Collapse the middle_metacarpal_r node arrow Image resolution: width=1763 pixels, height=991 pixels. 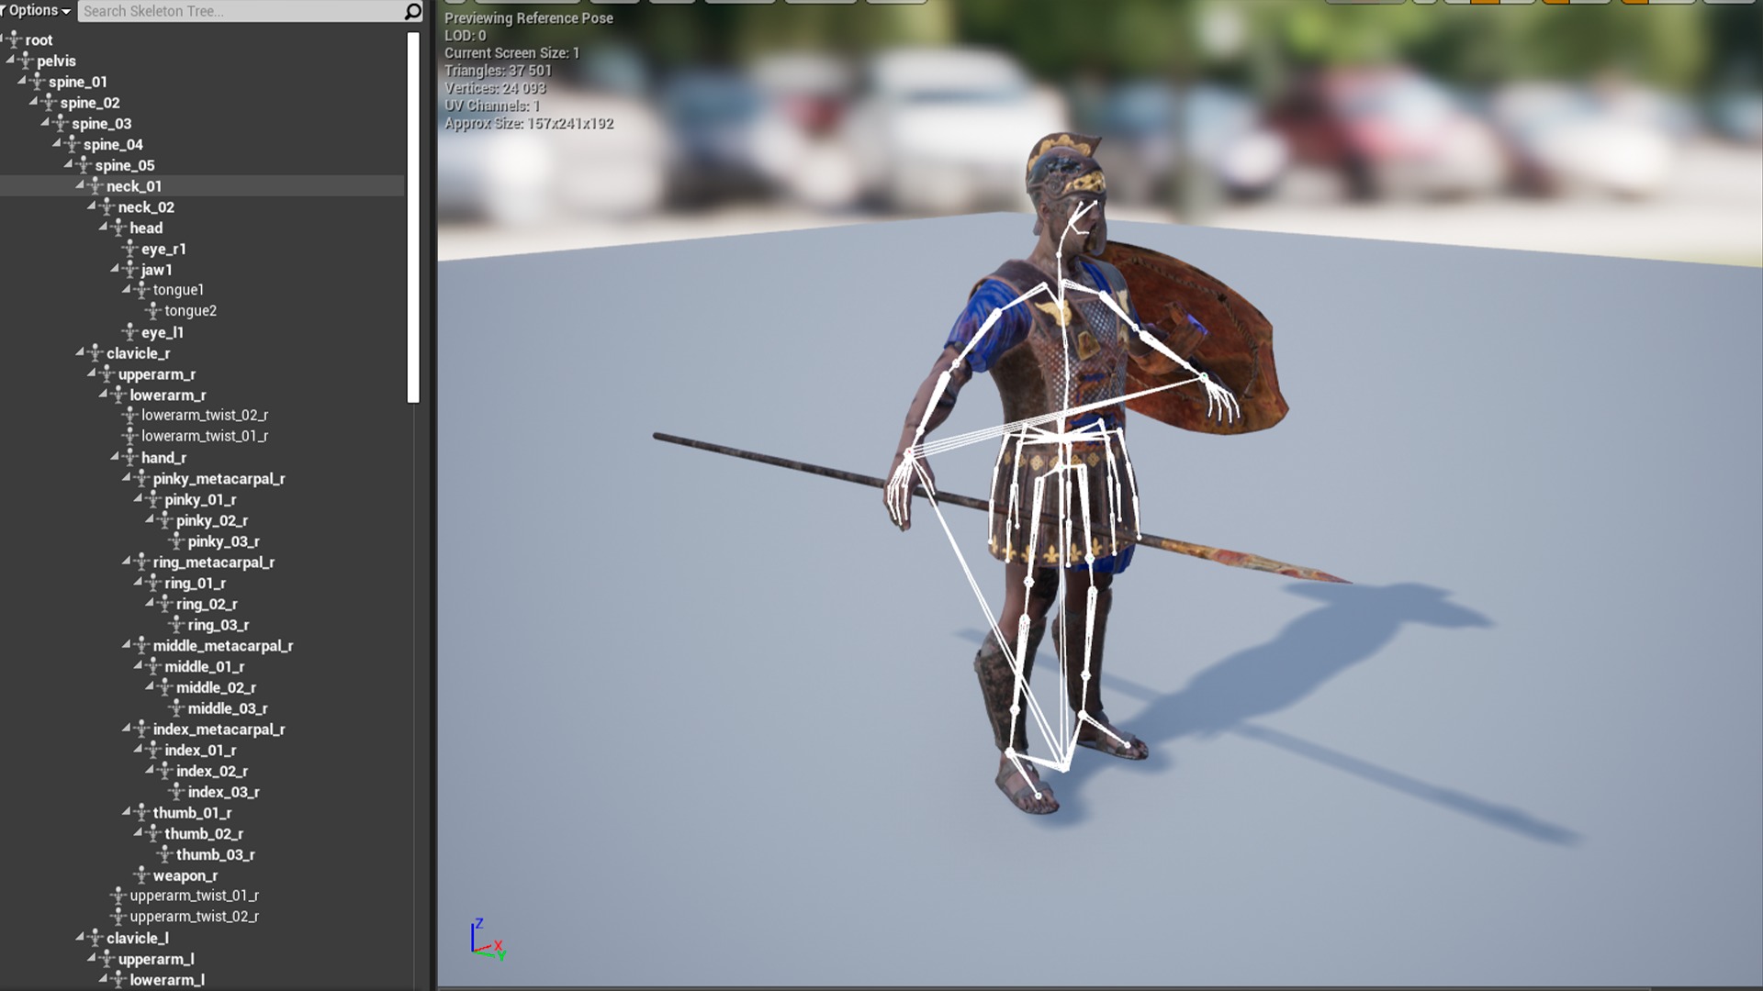[127, 645]
